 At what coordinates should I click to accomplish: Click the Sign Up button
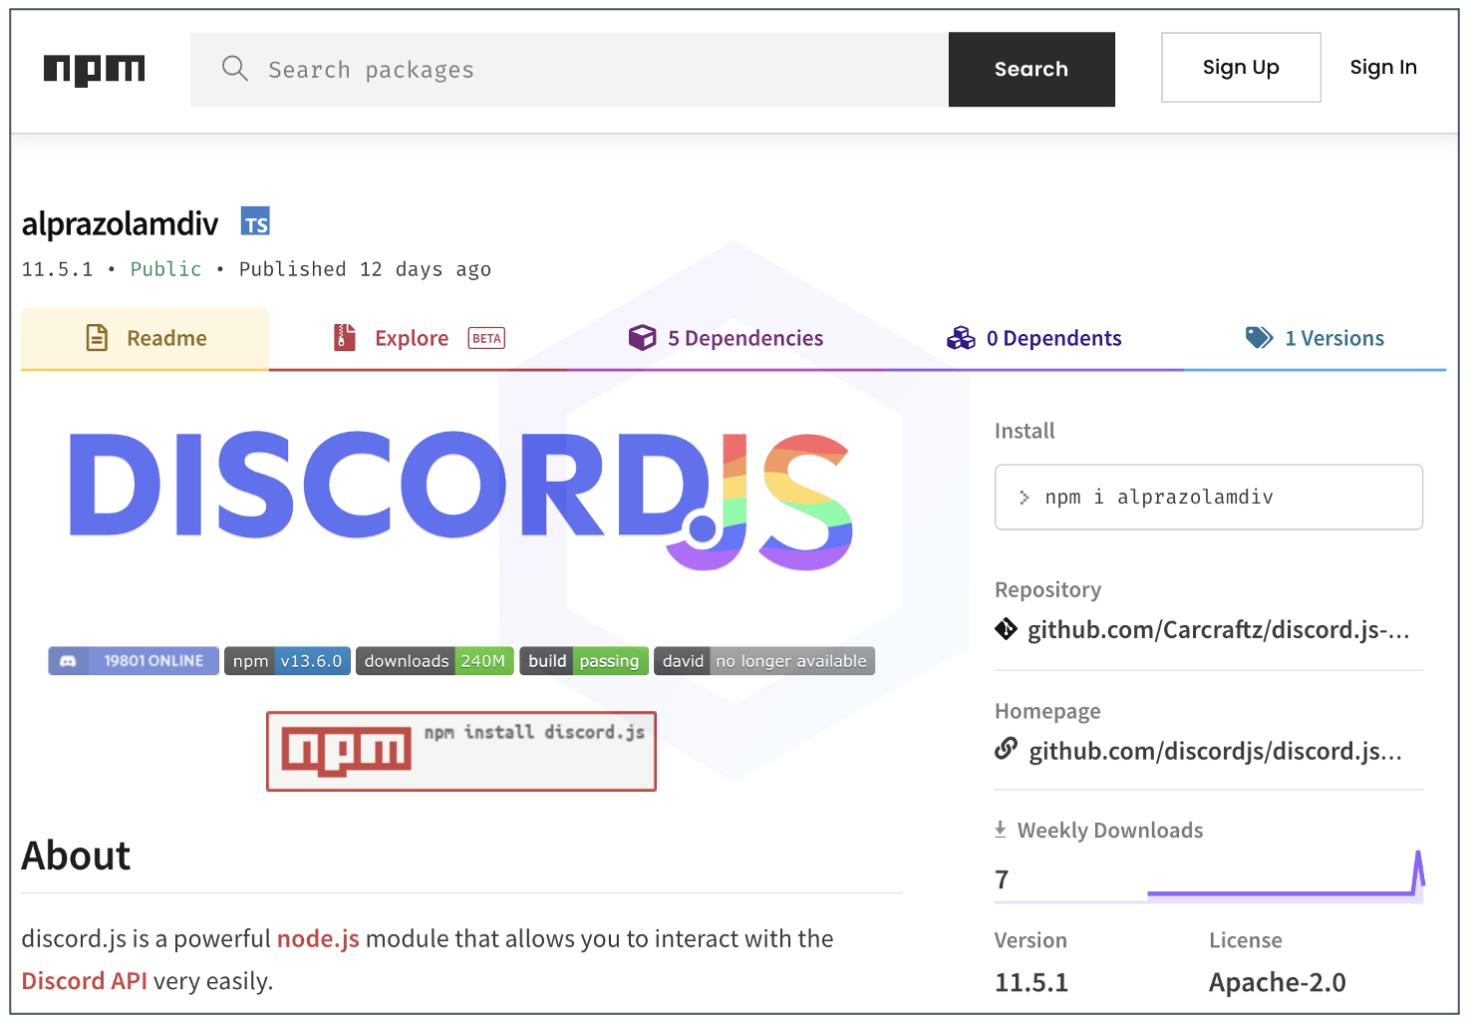point(1241,68)
